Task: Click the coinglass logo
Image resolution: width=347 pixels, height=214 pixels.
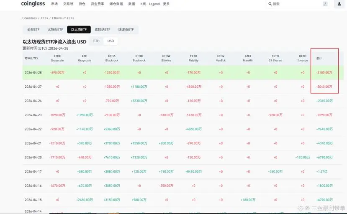Action: 33,4
